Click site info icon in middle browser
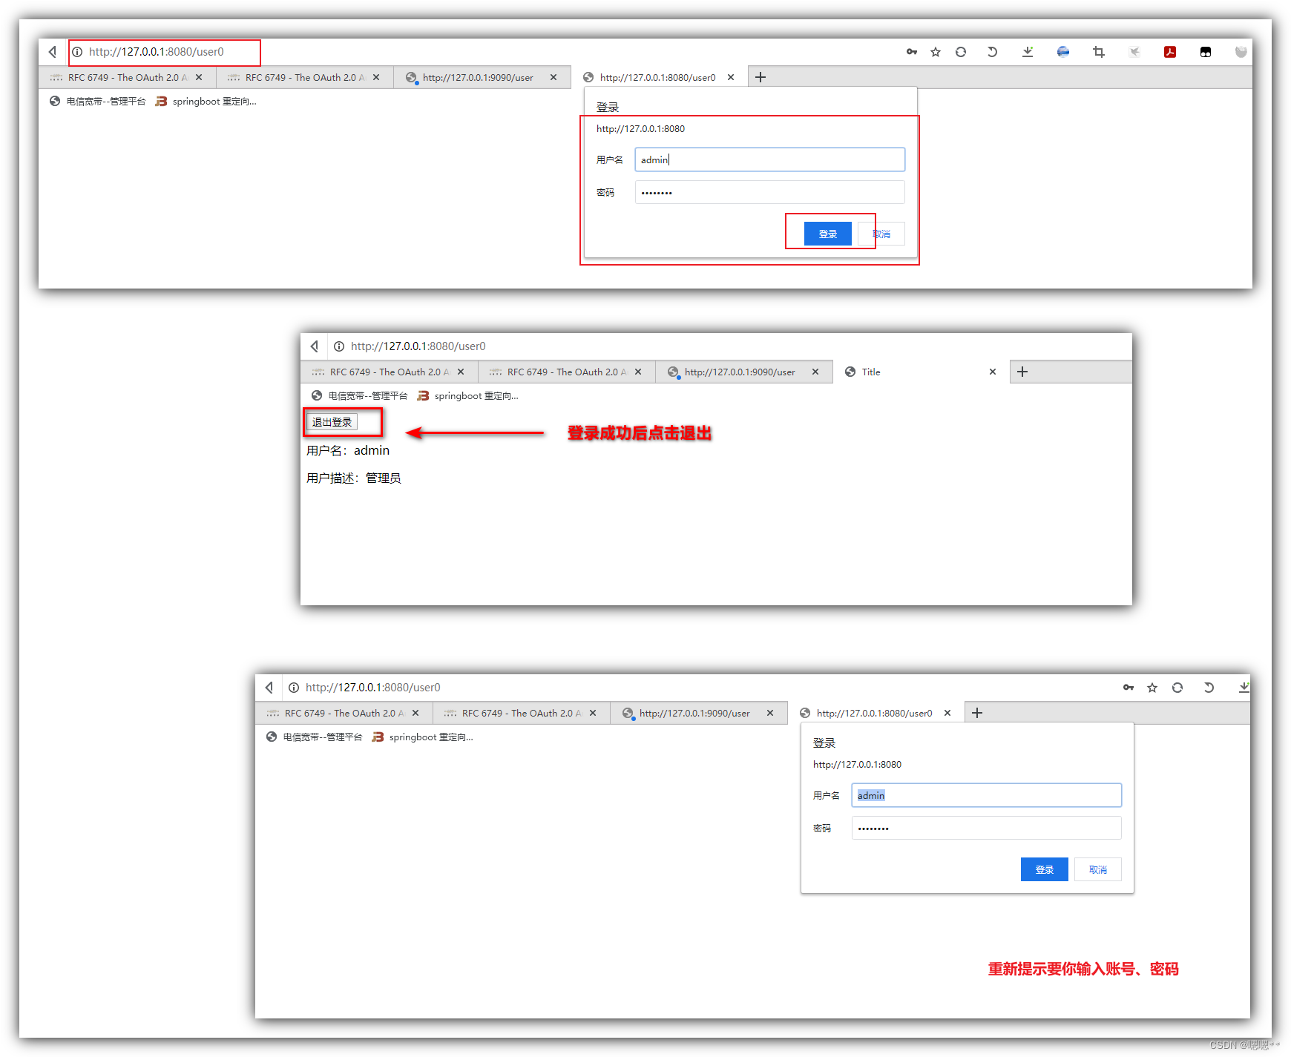Viewport: 1291px width, 1057px height. [x=339, y=346]
